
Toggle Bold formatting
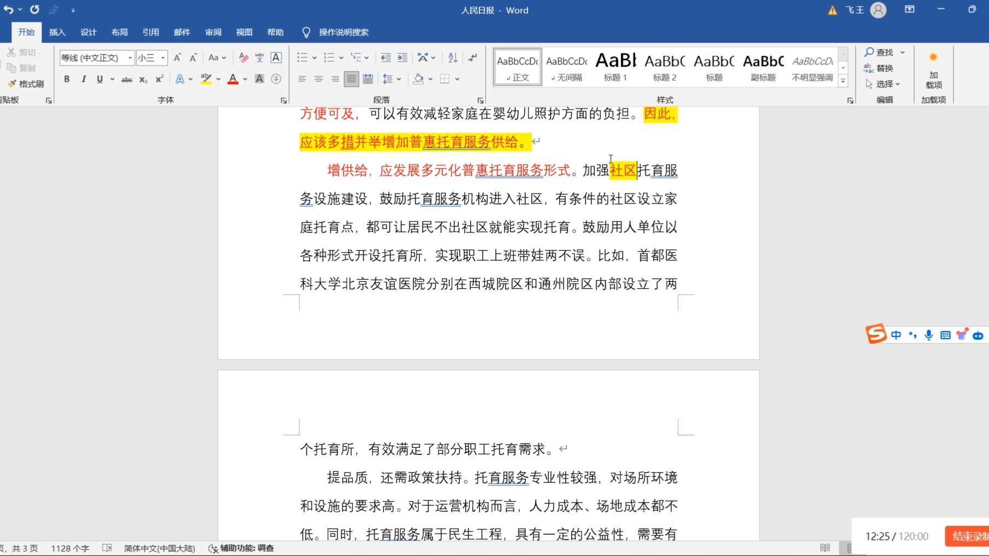[x=67, y=79]
